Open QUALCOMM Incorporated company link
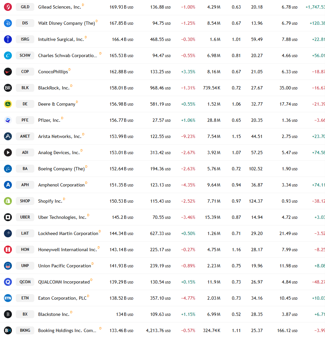Image resolution: width=325 pixels, height=338 pixels. click(64, 282)
